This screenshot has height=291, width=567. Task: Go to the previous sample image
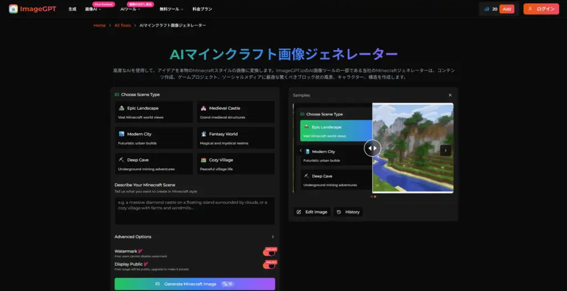[301, 150]
